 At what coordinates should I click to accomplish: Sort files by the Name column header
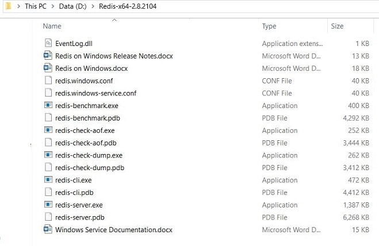52,26
